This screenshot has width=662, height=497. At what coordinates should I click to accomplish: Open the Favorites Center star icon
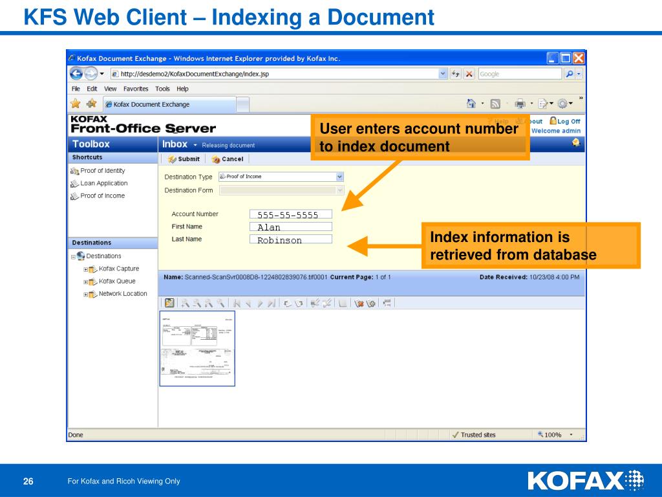pos(76,104)
